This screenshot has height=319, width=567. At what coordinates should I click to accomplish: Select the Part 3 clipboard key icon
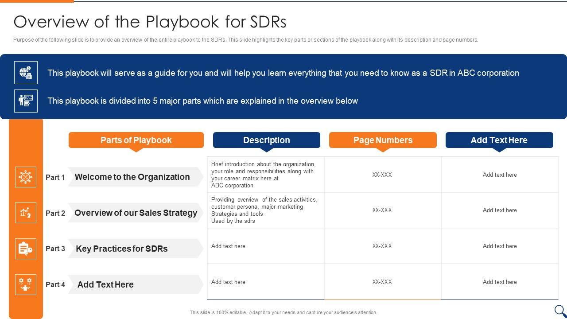(26, 249)
